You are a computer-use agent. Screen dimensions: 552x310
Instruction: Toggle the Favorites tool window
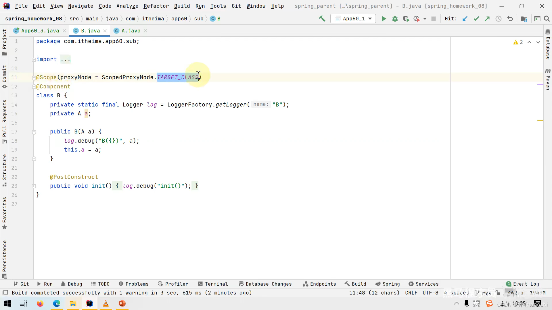point(4,213)
